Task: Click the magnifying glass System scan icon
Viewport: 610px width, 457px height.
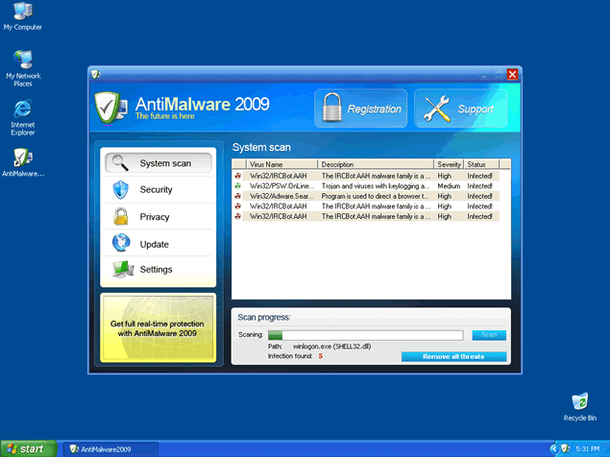Action: (120, 162)
